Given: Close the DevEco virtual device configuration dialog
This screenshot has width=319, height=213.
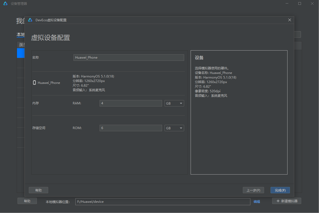Looking at the screenshot, I should point(290,20).
